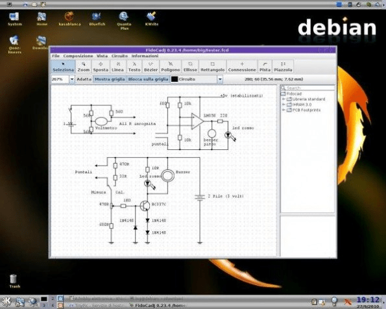Click the speaker volume icon in top panel

377,4
